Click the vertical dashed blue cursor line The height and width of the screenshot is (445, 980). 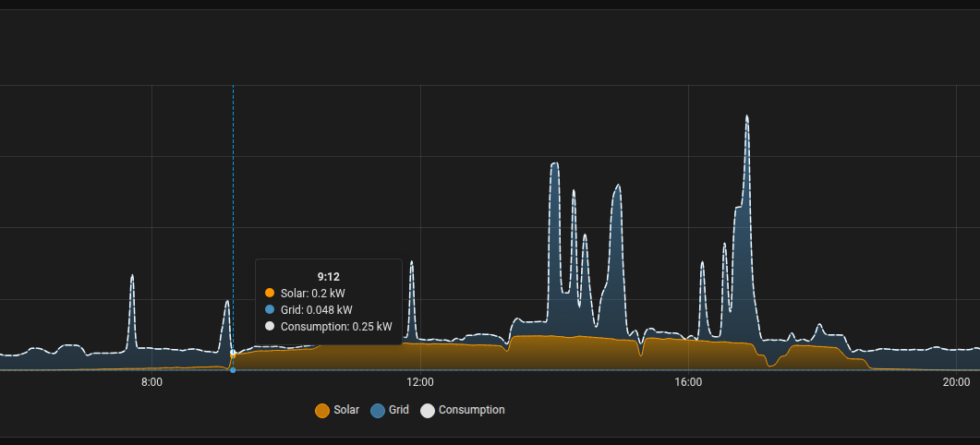pyautogui.click(x=233, y=185)
